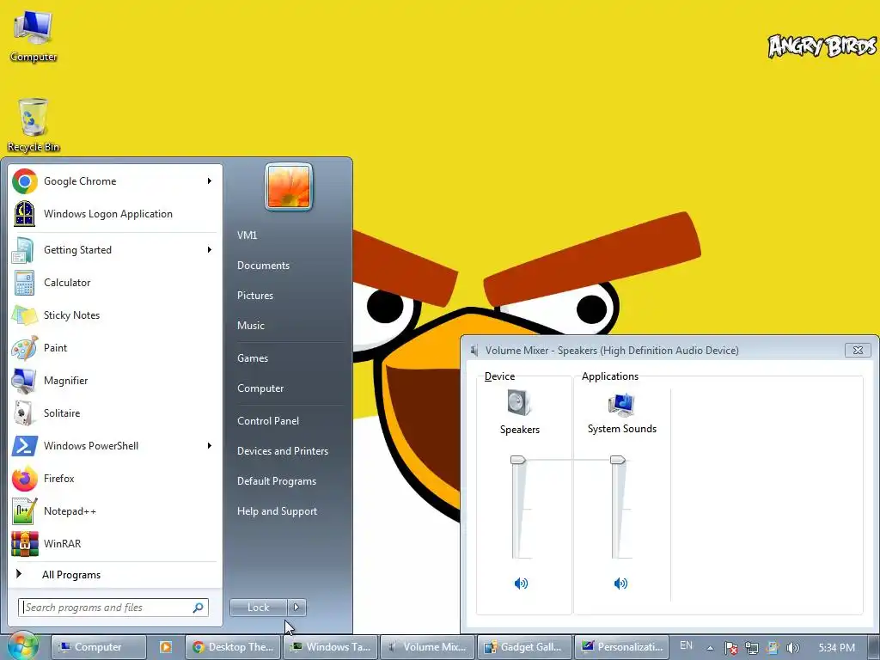Switch to Desktop Themes Chrome taskbar button

click(232, 647)
